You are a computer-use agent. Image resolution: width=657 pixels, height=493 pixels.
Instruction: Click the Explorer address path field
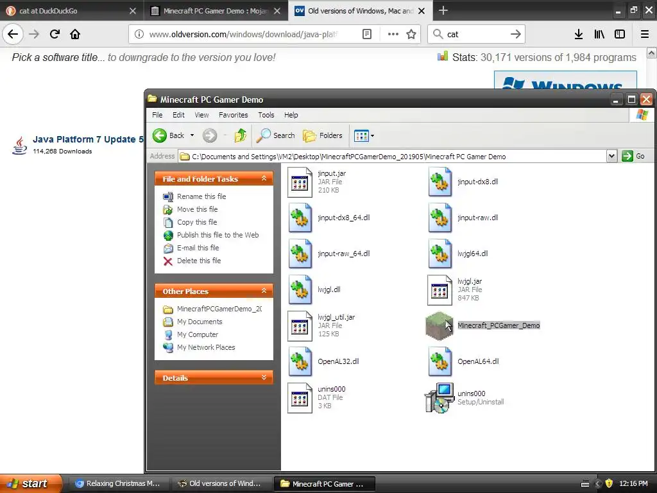pos(392,157)
